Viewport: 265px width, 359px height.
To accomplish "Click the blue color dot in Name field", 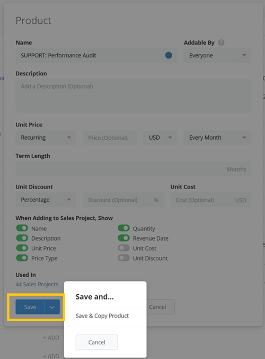I will click(169, 55).
